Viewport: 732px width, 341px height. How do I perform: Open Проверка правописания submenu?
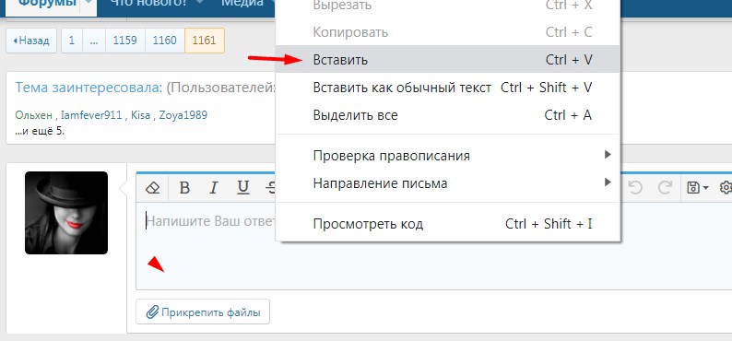[448, 156]
